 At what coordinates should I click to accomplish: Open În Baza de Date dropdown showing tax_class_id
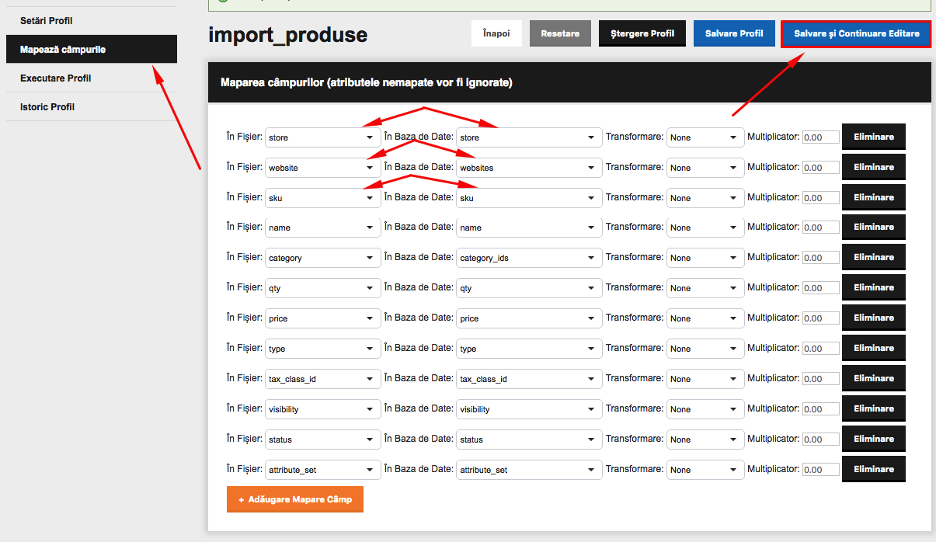[x=529, y=379]
